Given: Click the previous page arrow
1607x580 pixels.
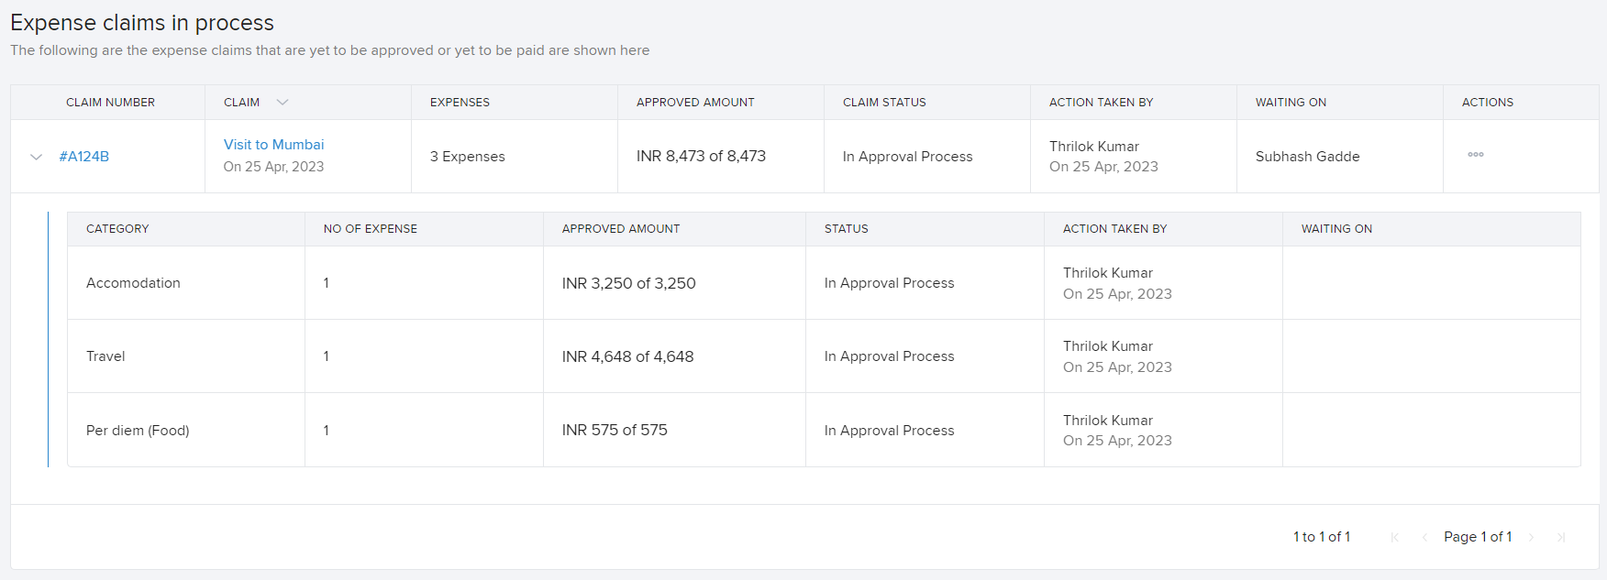Looking at the screenshot, I should [1424, 537].
